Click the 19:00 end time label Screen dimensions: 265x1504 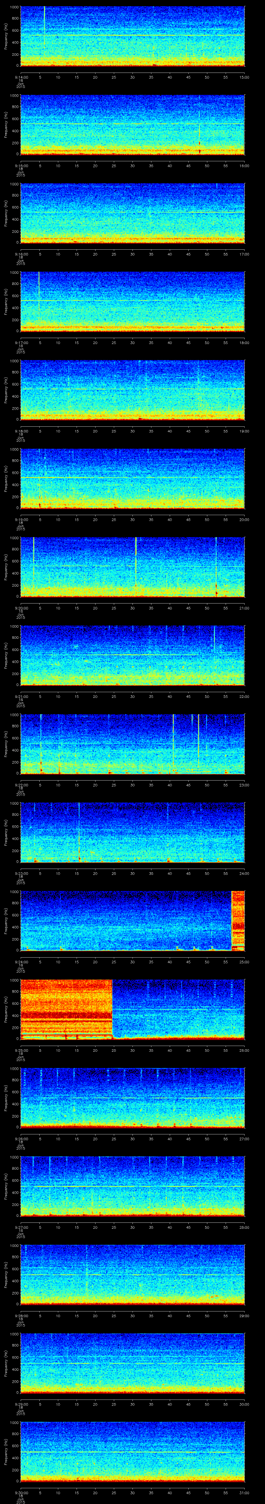coord(245,431)
